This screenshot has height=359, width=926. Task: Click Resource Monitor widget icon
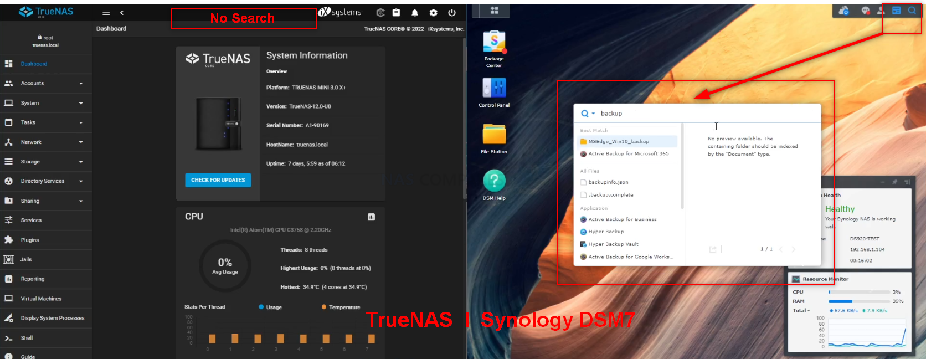[x=796, y=279]
